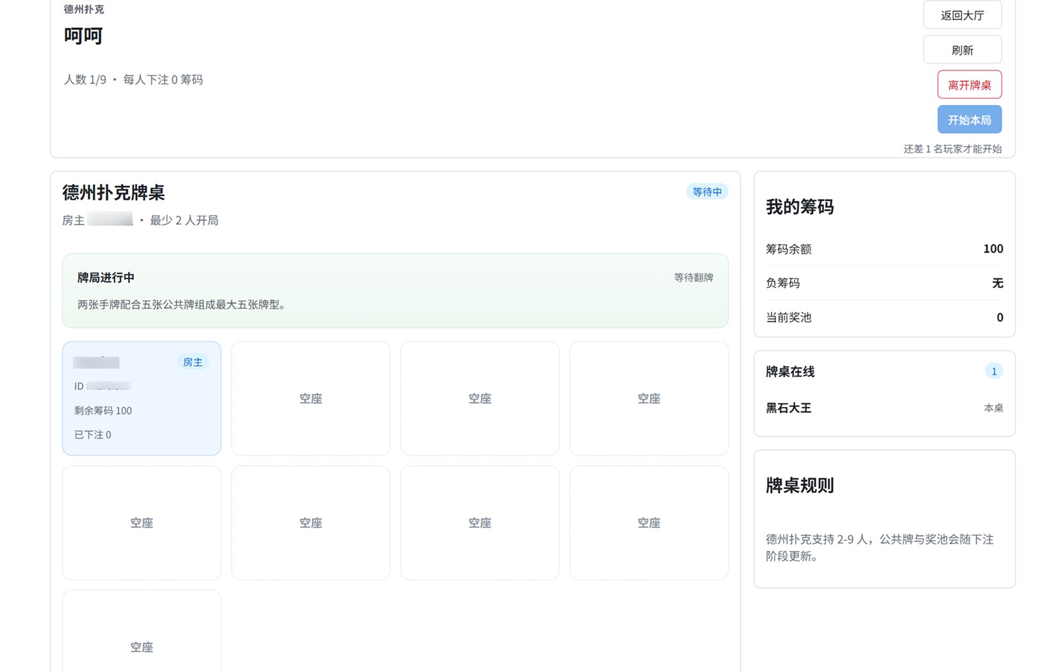Click the 筹码余额 row value 100
1050x672 pixels.
(993, 248)
